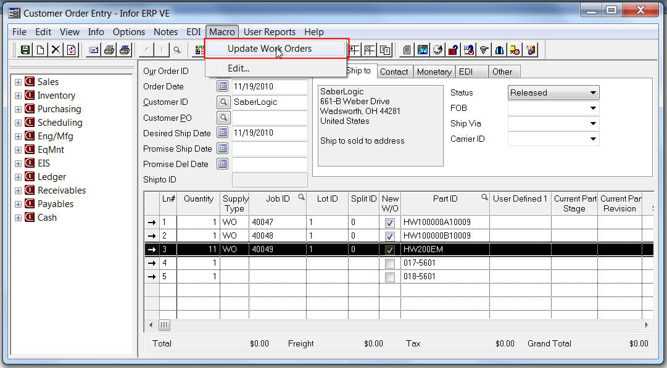Expand the Scheduling tree node

click(x=19, y=123)
